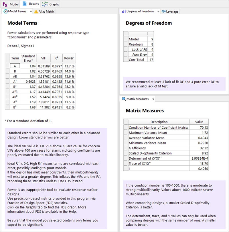Click the Alias Matrix warning icon
The image size is (229, 232).
point(36,11)
